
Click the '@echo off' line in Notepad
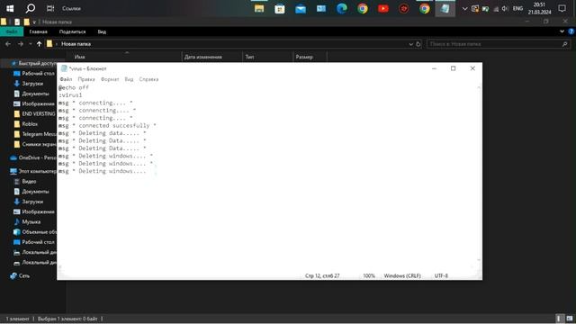tap(74, 87)
